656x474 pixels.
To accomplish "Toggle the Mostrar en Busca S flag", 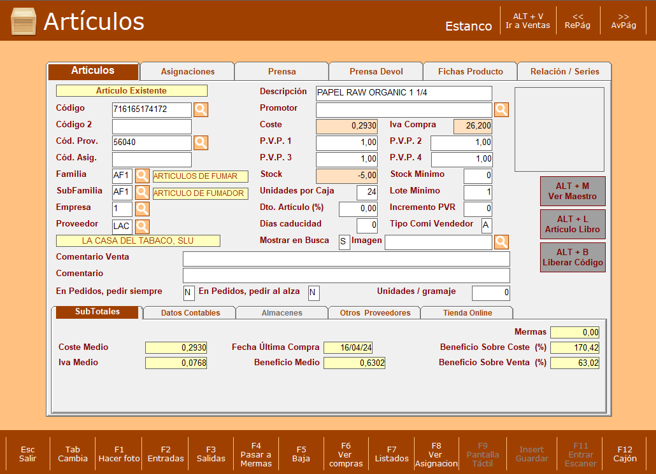I will (x=344, y=242).
